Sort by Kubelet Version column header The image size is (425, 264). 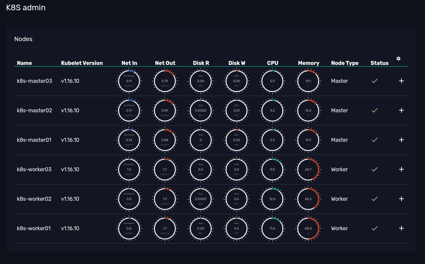(82, 63)
